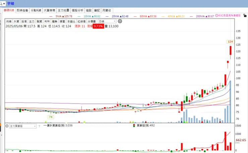
Task: Click the pink info icon before 粉紅色區塊為庫藏股
Action: tap(217, 15)
